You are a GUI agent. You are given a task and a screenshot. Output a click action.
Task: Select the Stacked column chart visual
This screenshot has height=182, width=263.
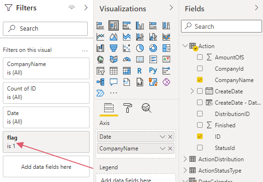click(114, 25)
